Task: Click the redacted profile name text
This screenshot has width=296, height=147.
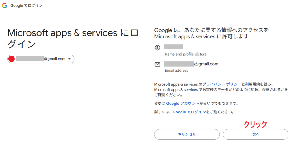Action: click(x=173, y=47)
